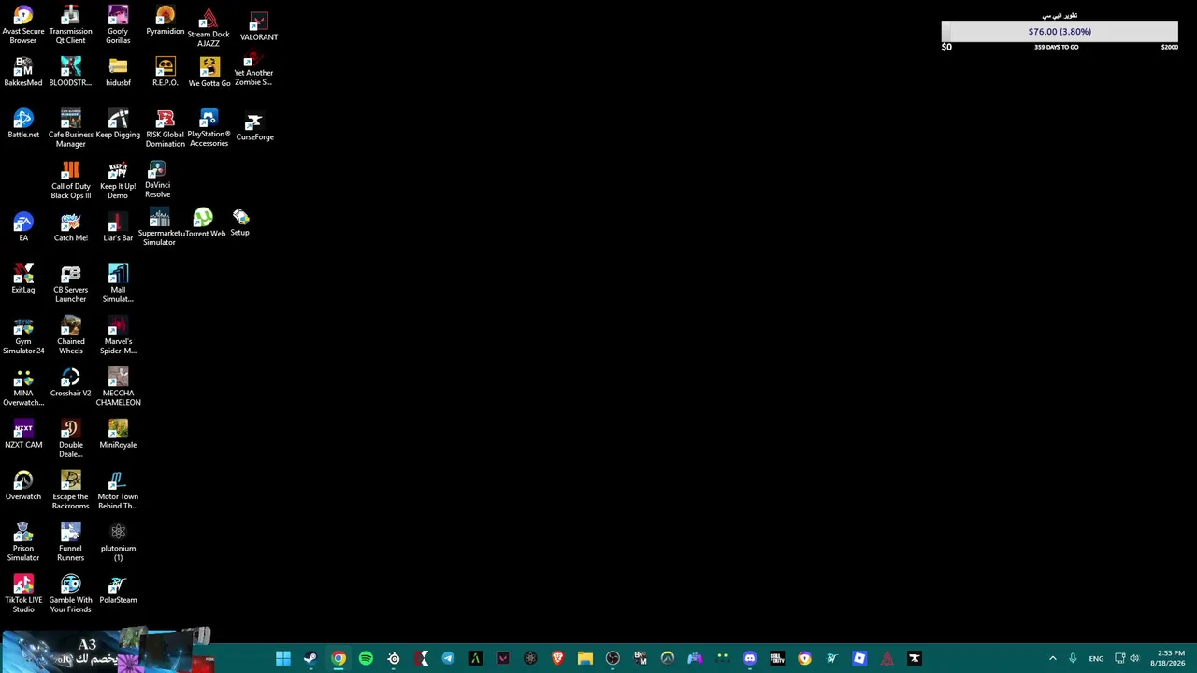Select the MECCHA CHAMELEON desktop icon

pos(118,386)
